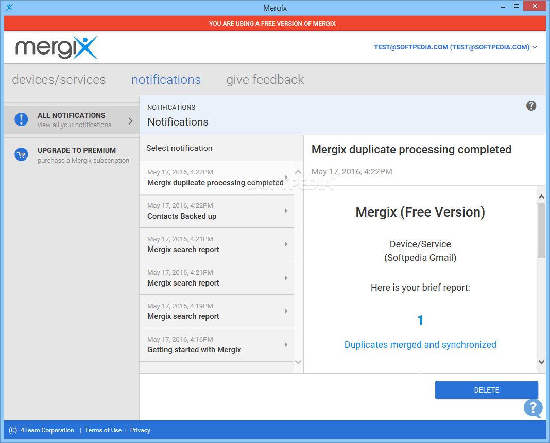Minimize the Mergix window
550x443 pixels.
tap(502, 6)
